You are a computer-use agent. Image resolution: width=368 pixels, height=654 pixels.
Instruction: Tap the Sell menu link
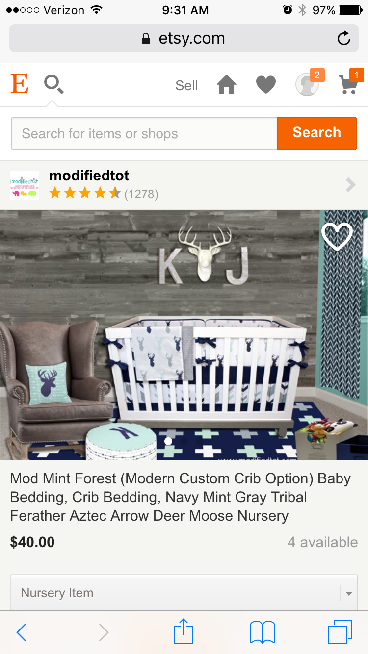186,85
